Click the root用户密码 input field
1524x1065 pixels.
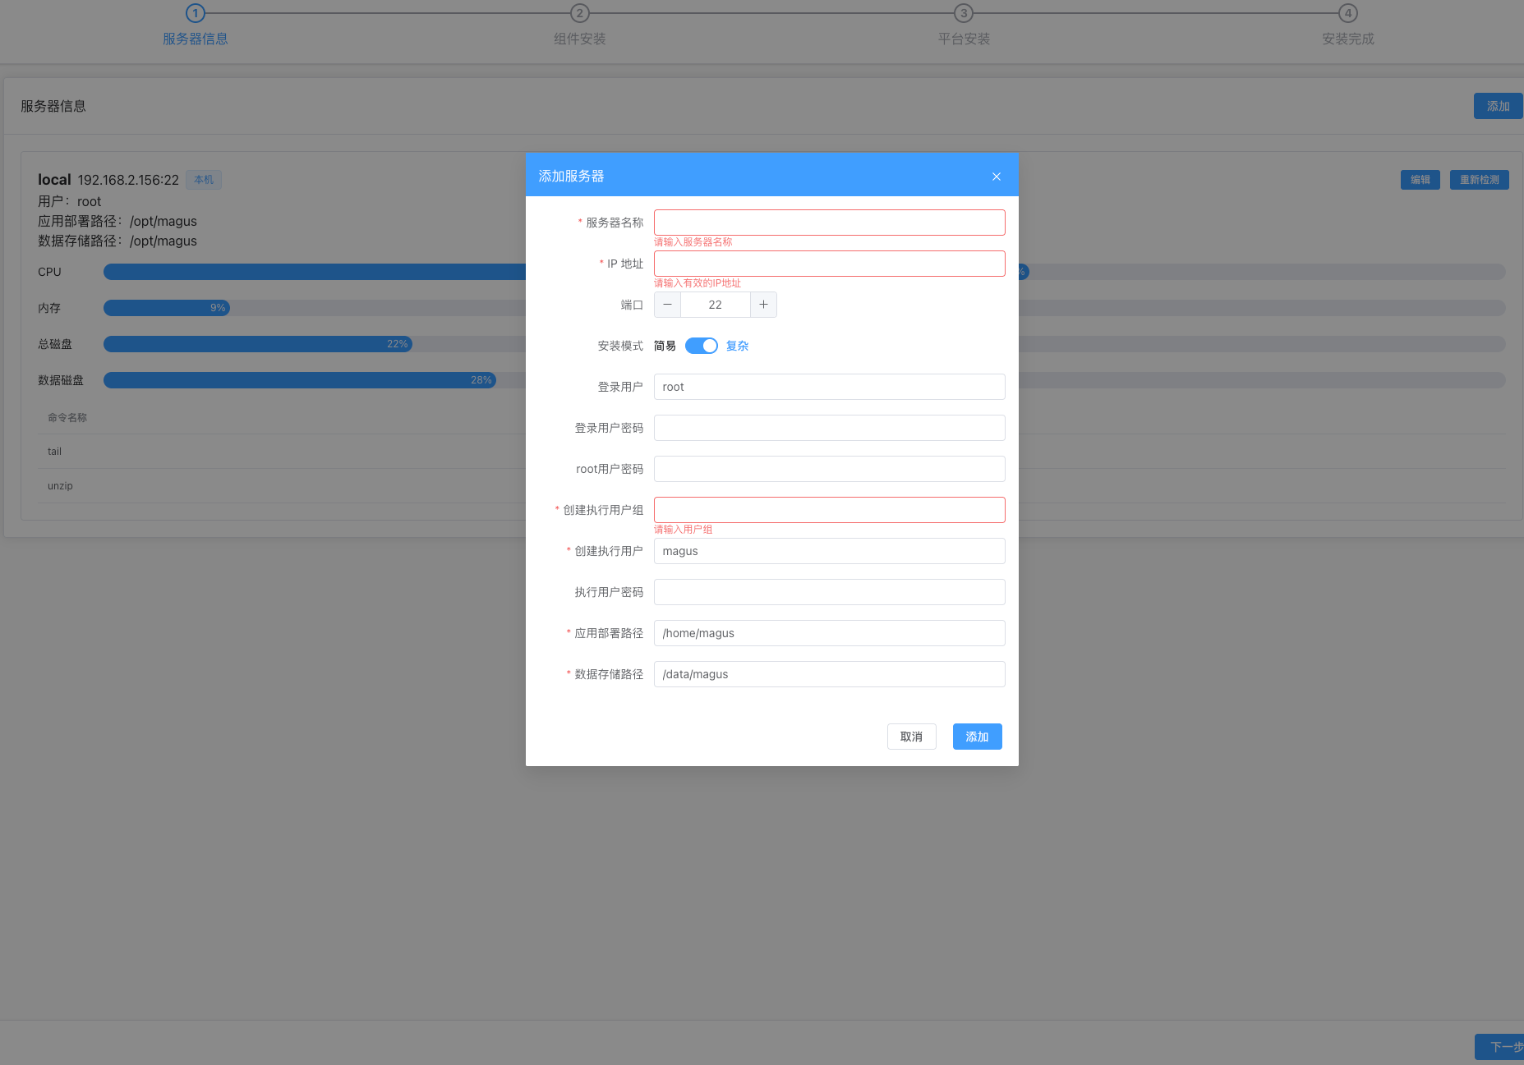click(829, 469)
